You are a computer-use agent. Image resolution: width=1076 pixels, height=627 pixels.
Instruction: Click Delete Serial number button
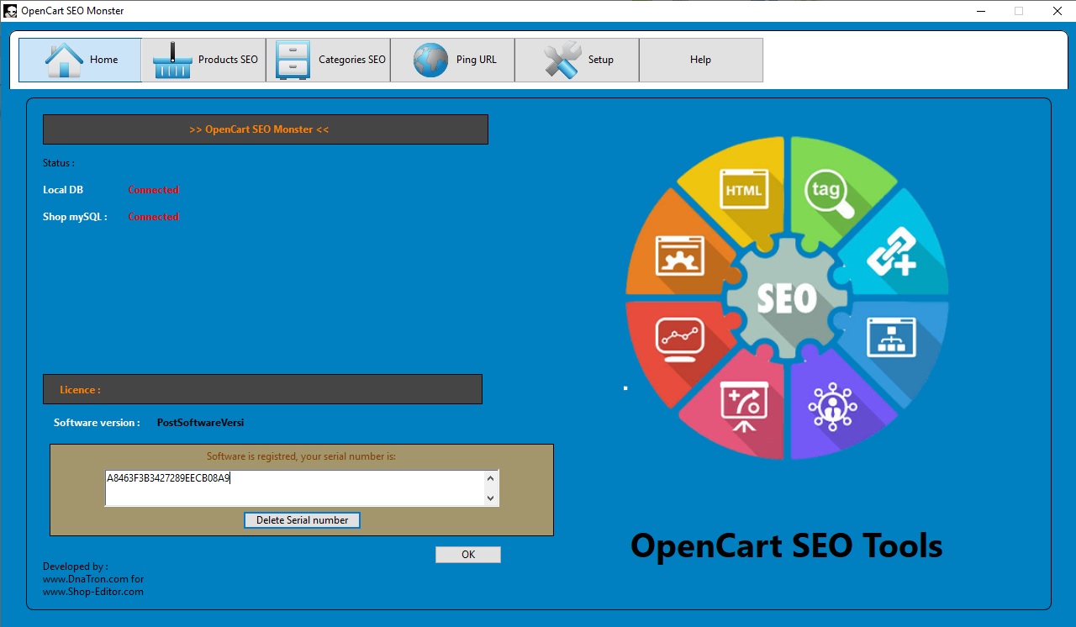[303, 520]
